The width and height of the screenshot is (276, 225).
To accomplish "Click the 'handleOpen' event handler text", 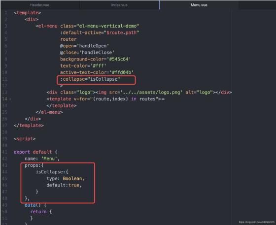I will [93, 46].
